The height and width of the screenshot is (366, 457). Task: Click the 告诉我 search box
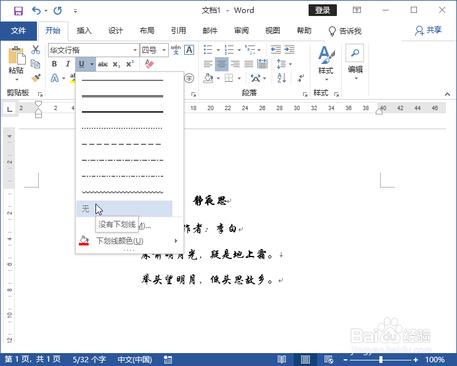click(345, 31)
